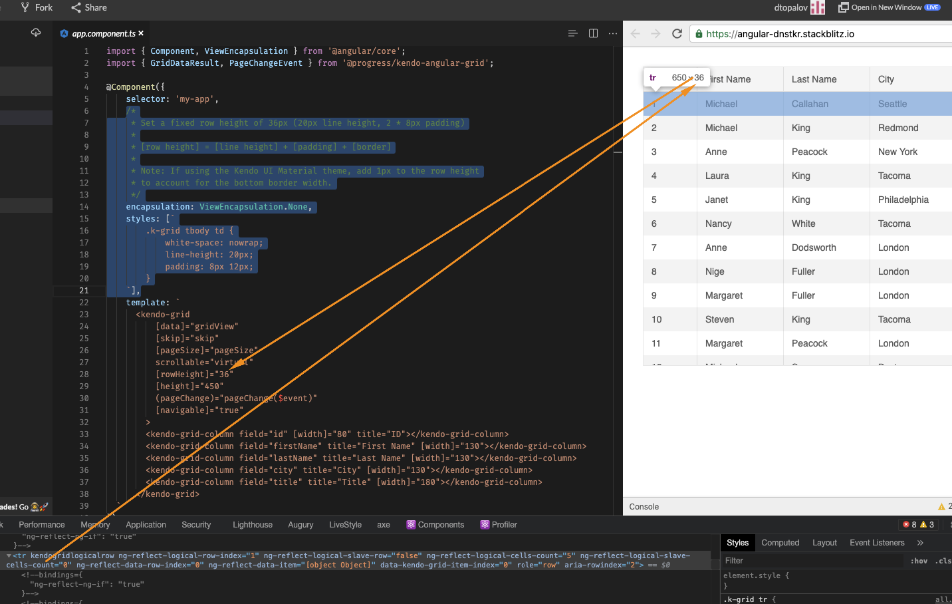The image size is (952, 604).
Task: Open the Lighthouse tab in DevTools
Action: 253,525
